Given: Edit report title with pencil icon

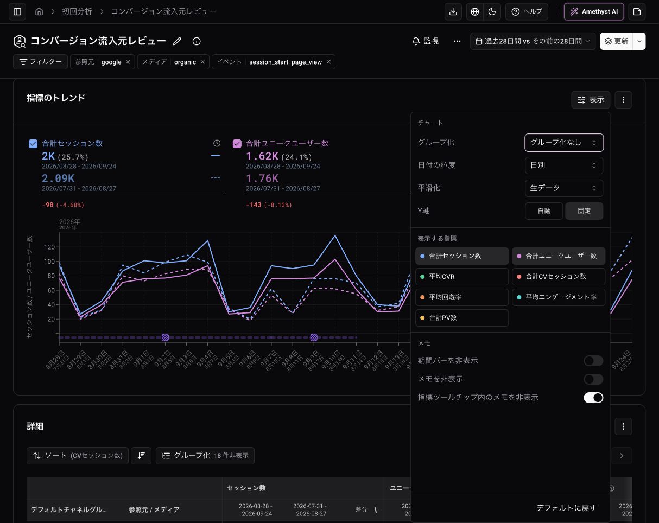Looking at the screenshot, I should (177, 41).
